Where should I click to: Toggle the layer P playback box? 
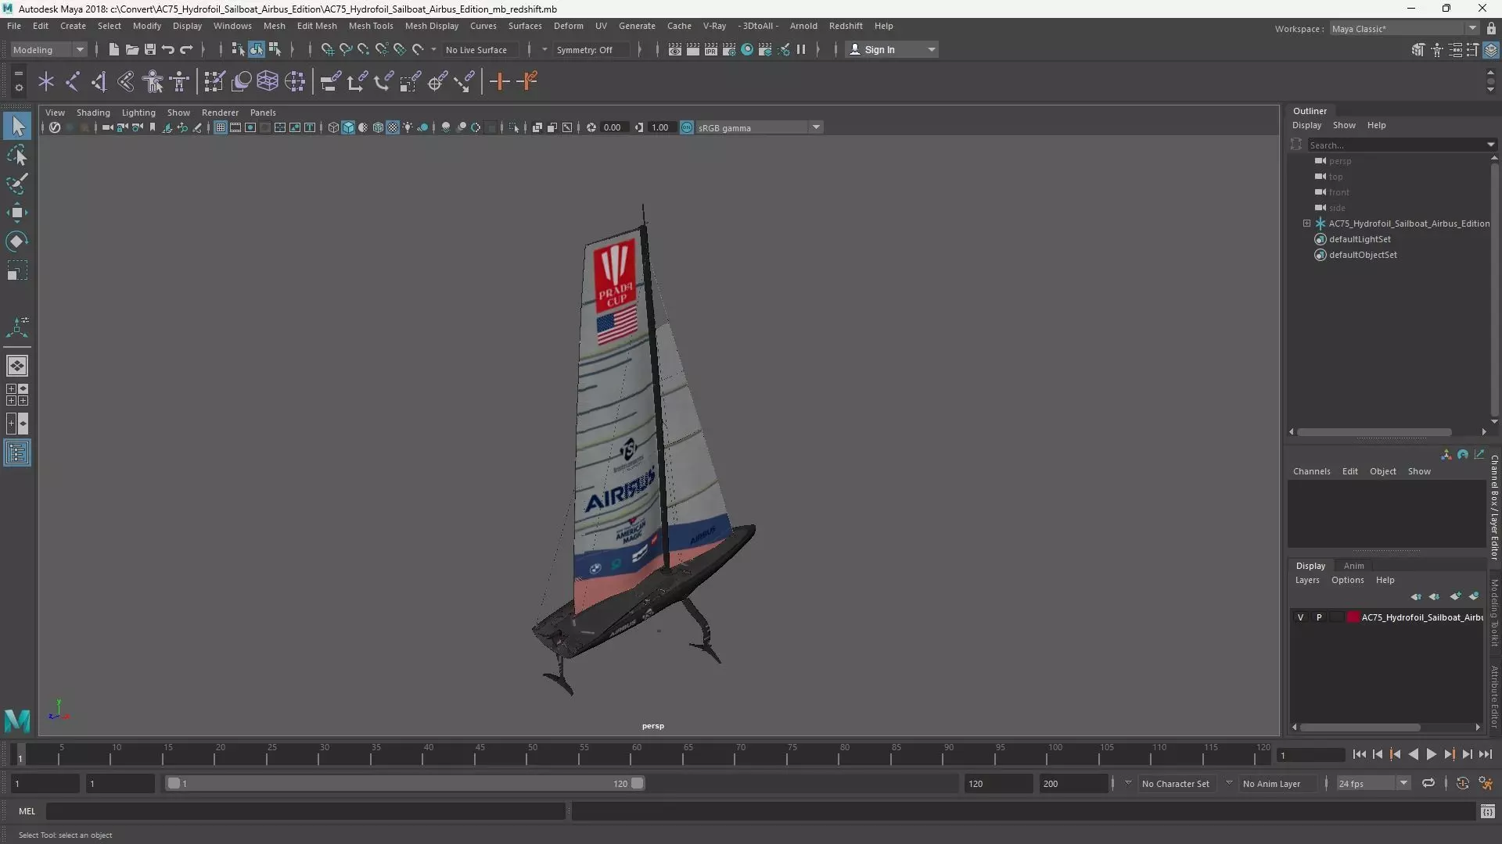pyautogui.click(x=1319, y=617)
